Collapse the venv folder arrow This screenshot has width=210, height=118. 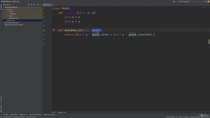coord(6,10)
